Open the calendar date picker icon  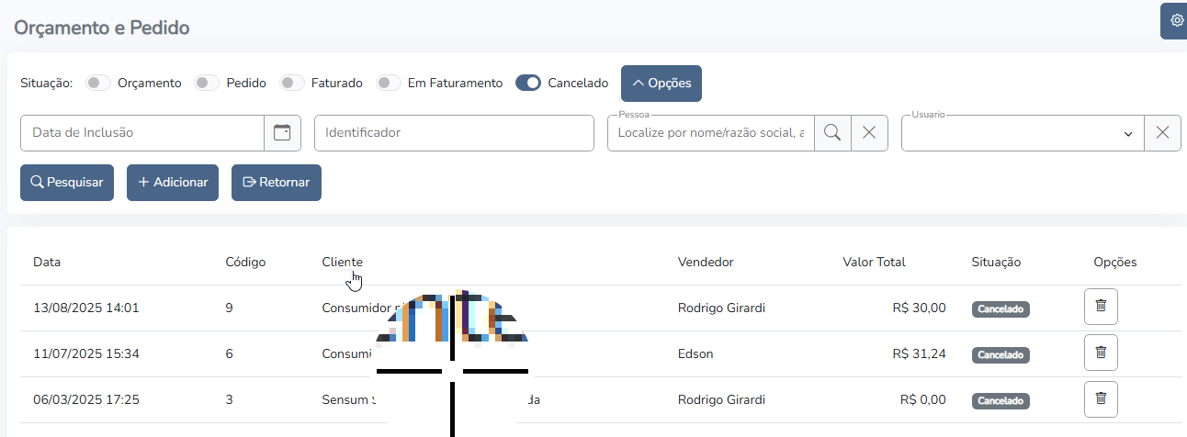[x=282, y=133]
